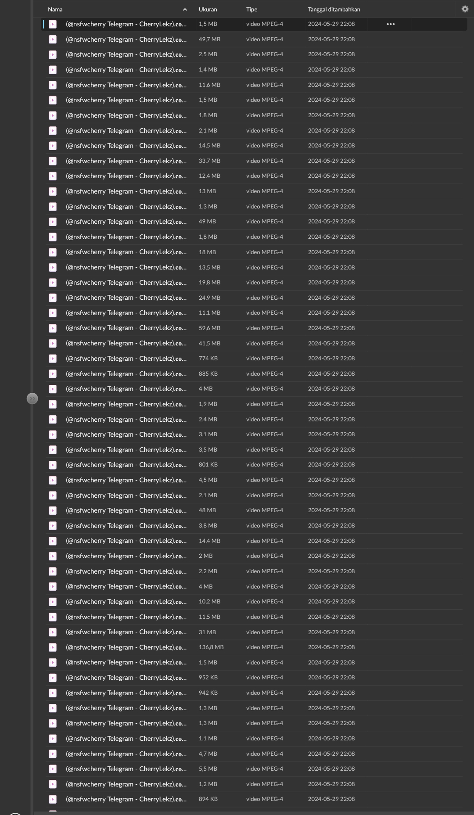
Task: Click video icon of the 59,6 MB file
Action: click(53, 328)
